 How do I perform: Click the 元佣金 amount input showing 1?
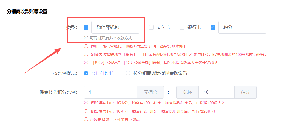coord(110,92)
